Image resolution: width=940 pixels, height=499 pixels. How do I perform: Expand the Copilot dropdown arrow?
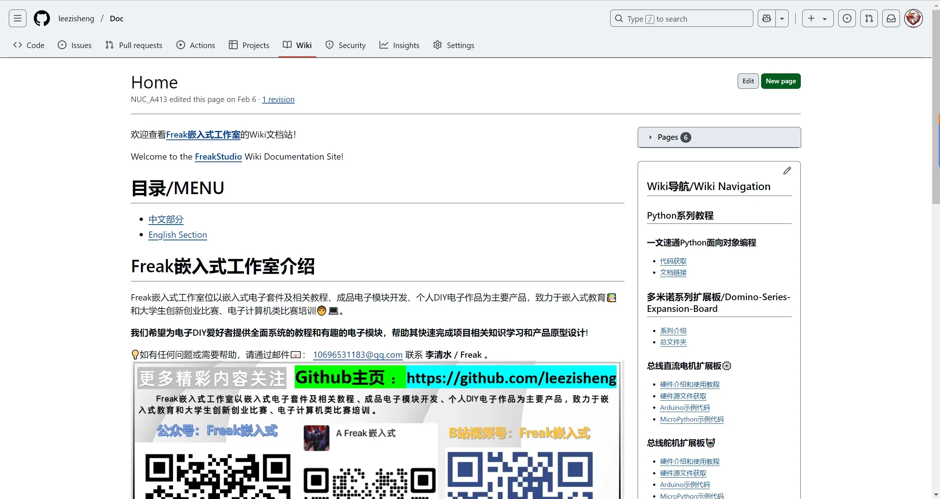pyautogui.click(x=782, y=18)
